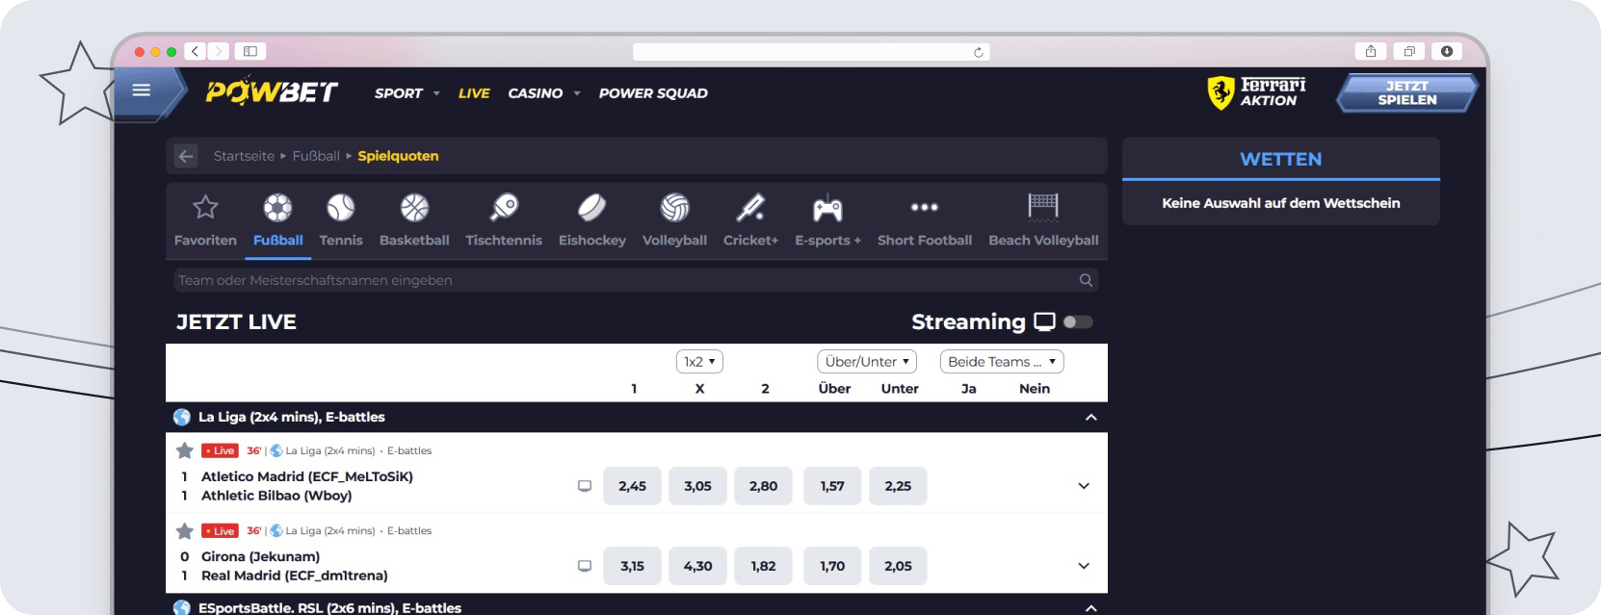Open stream icon for Girona match
Image resolution: width=1601 pixels, height=615 pixels.
pyautogui.click(x=585, y=566)
